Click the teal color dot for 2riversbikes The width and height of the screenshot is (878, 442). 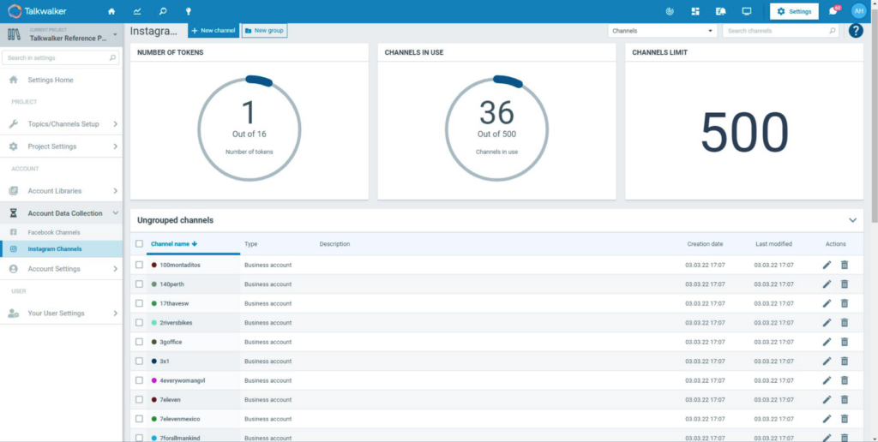[154, 323]
